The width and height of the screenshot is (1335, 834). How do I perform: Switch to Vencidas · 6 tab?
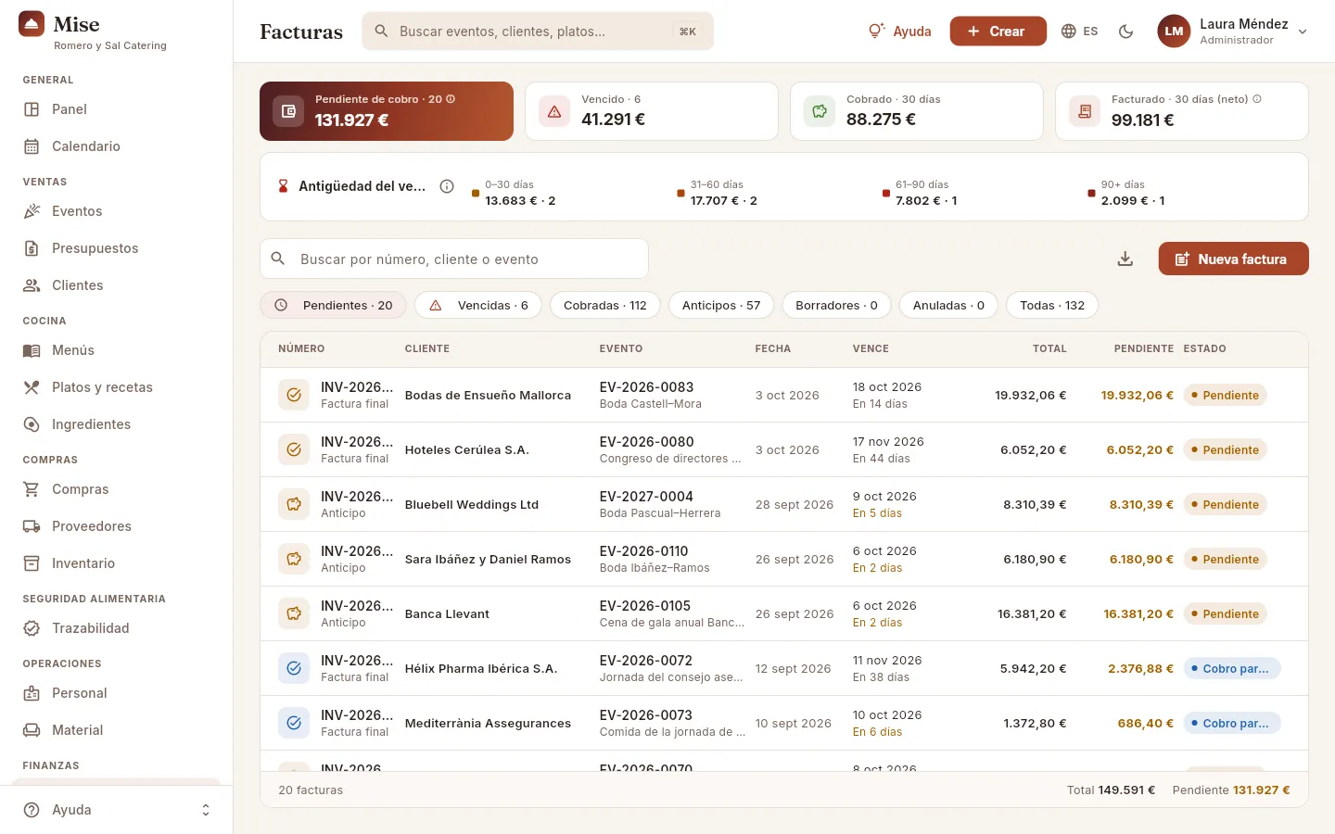click(x=478, y=305)
